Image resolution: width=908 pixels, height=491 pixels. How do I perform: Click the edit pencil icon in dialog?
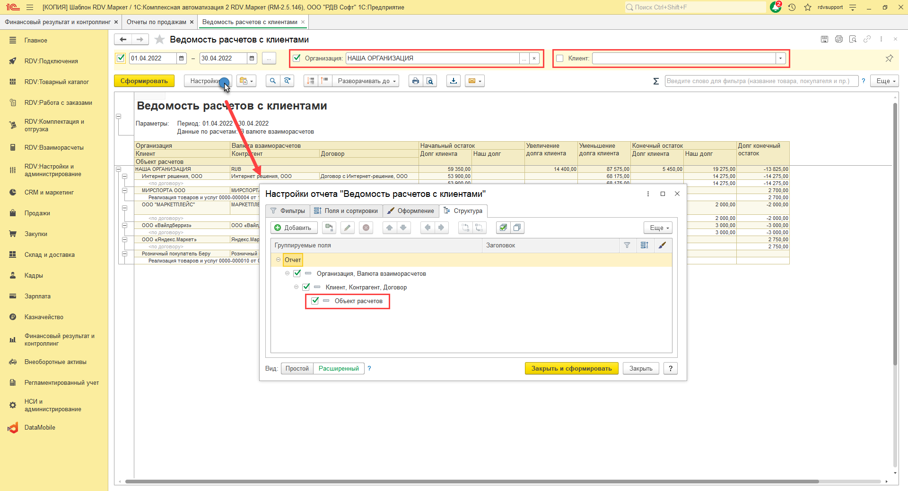[347, 228]
